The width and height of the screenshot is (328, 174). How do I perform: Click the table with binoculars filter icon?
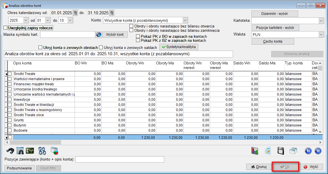[20, 151]
